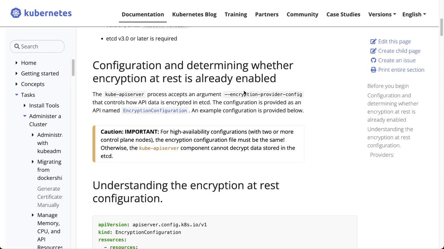This screenshot has width=444, height=249.
Task: Go to the Case Studies page
Action: (343, 14)
